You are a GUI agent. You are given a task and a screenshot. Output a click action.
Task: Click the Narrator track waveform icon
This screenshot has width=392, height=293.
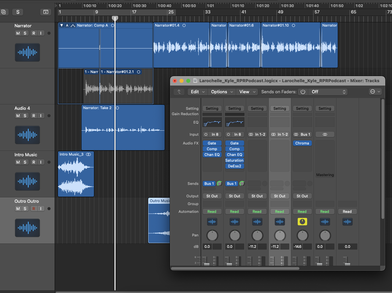(x=28, y=53)
